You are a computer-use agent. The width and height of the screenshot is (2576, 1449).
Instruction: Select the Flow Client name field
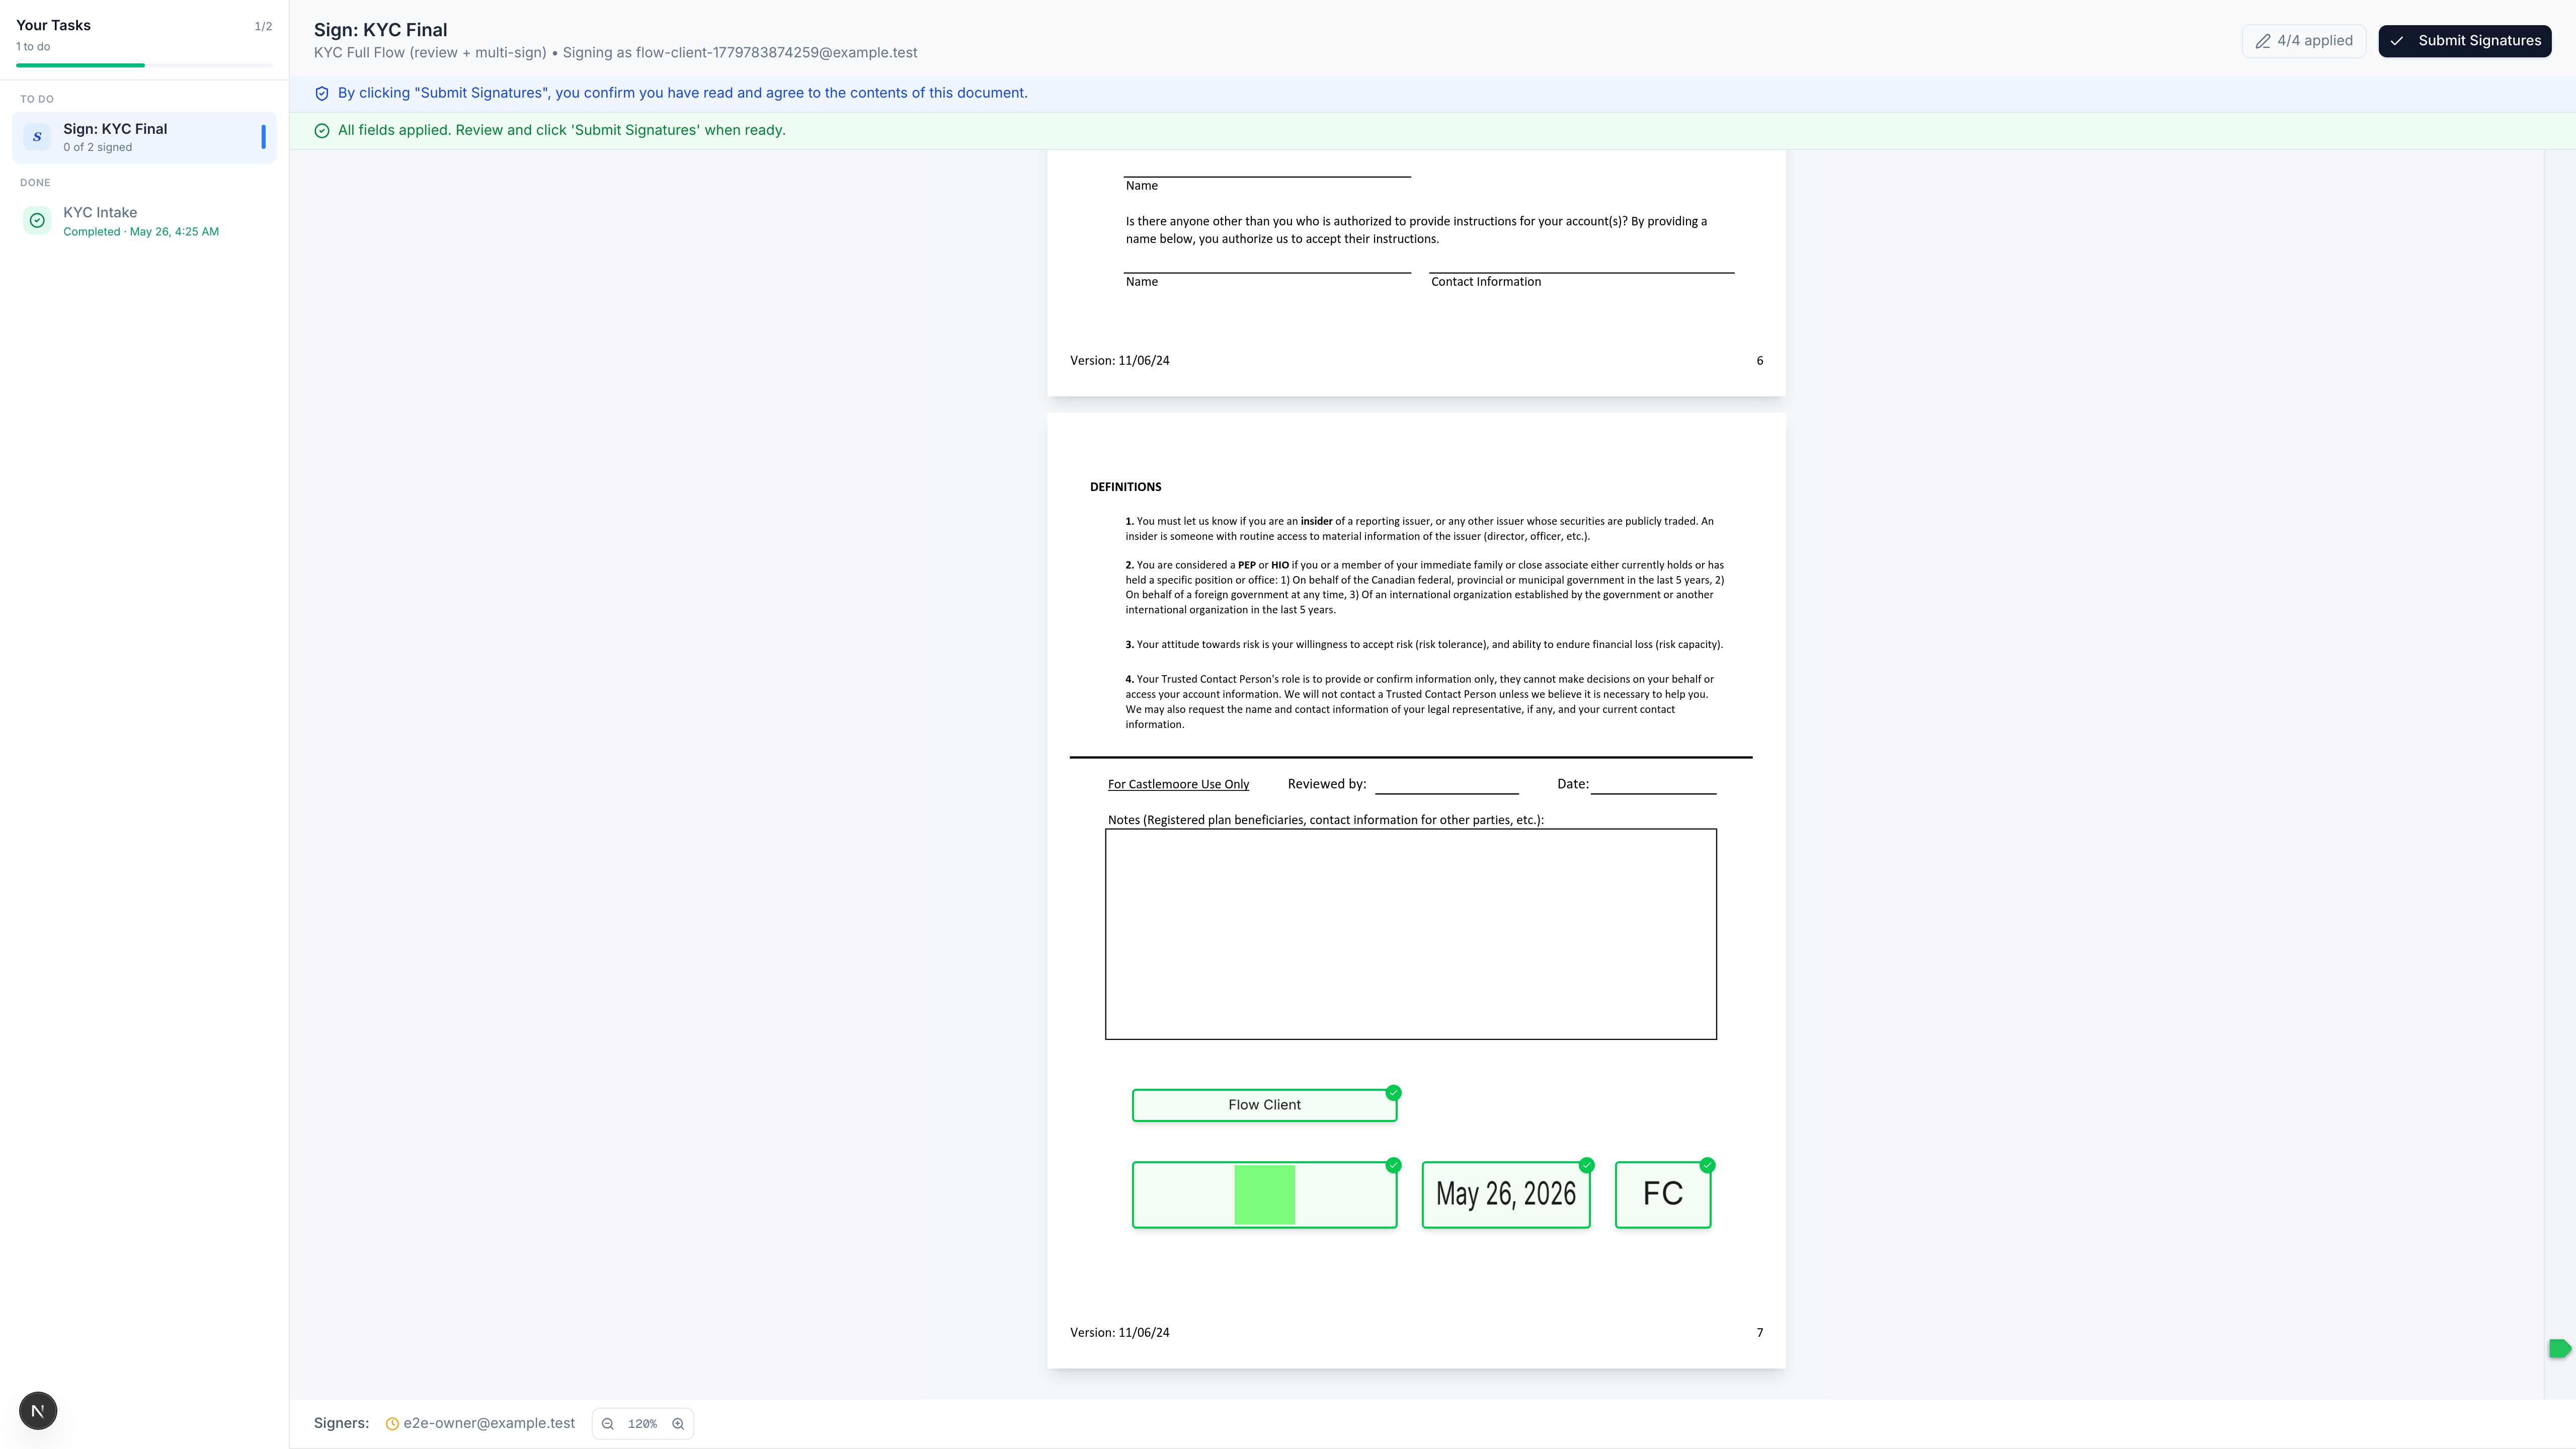[x=1264, y=1105]
